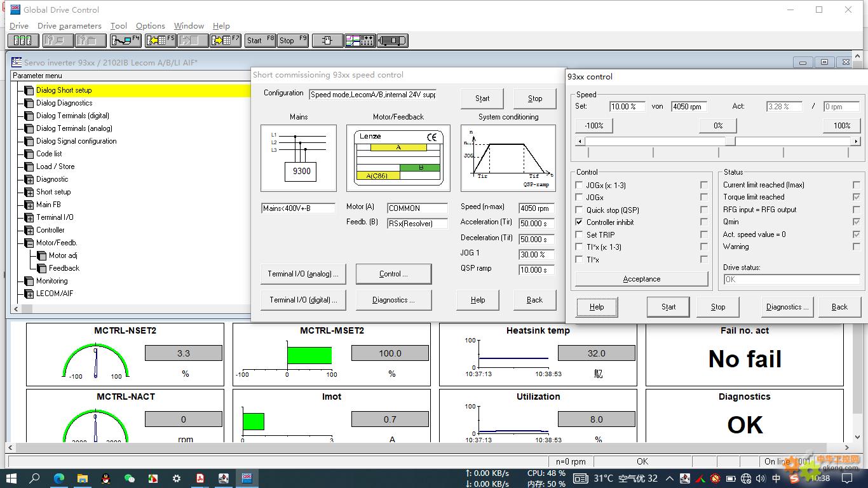The height and width of the screenshot is (488, 868).
Task: Click the Lenze Motor/Feedback diagram image
Action: (398, 158)
